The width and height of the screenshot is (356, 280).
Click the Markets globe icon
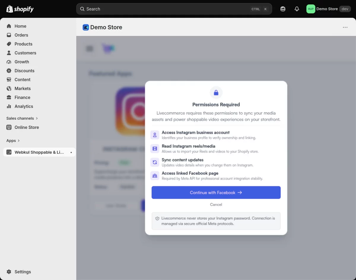[x=9, y=88]
